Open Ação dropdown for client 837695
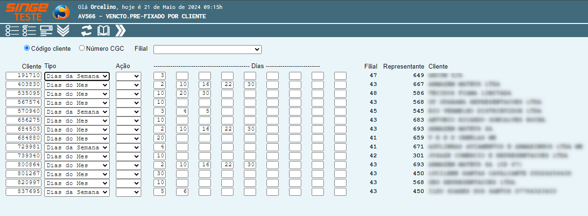 128,192
